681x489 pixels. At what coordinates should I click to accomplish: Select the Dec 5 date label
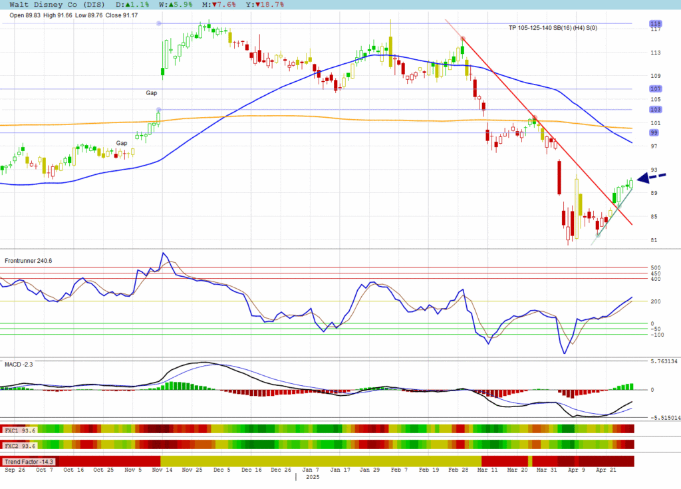coord(222,470)
